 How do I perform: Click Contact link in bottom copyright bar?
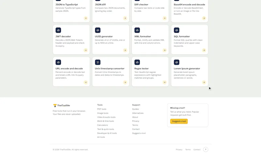tap(197, 149)
